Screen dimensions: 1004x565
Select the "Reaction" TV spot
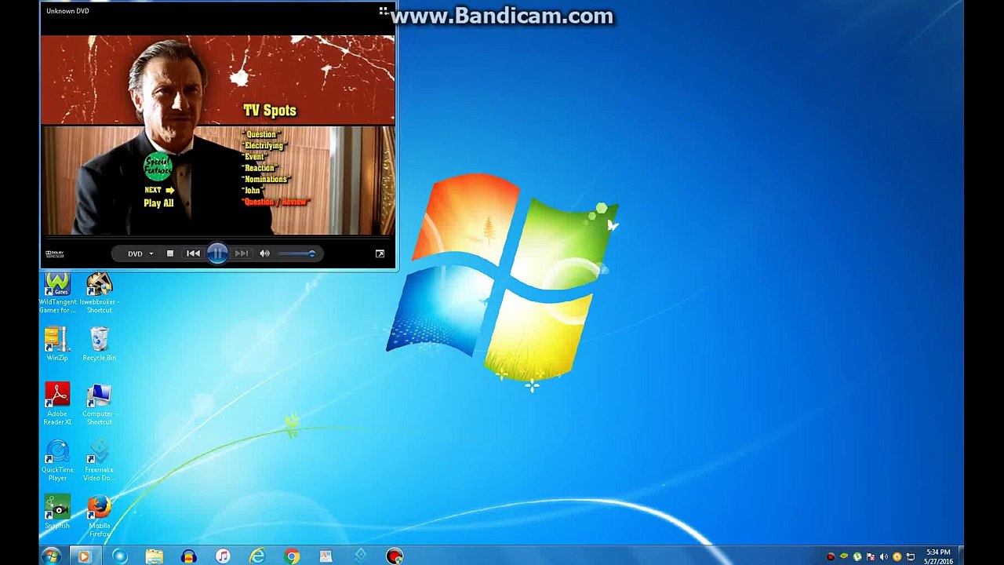(259, 168)
